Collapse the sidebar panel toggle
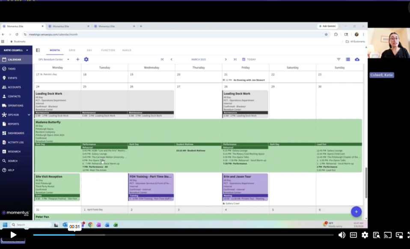The width and height of the screenshot is (410, 249). (x=38, y=50)
